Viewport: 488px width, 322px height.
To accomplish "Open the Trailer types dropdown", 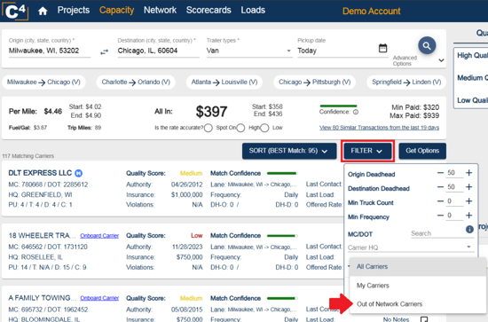I will [249, 51].
